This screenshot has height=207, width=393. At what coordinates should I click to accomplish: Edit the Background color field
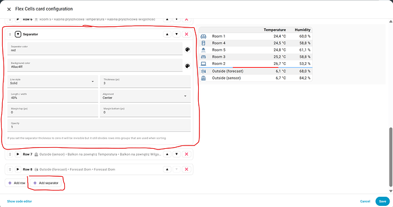point(95,65)
